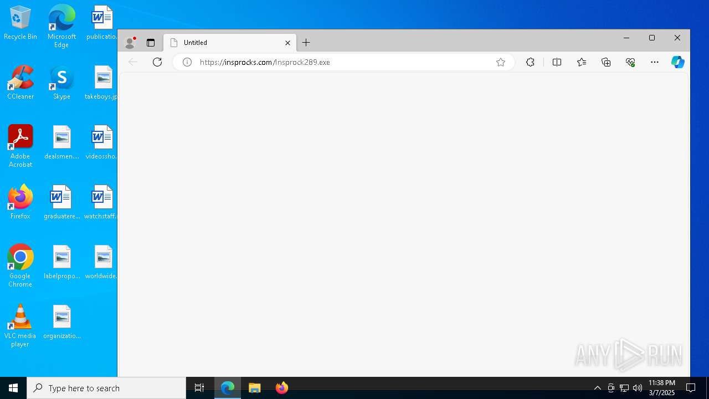
Task: Select the organizatio image file
Action: click(61, 322)
